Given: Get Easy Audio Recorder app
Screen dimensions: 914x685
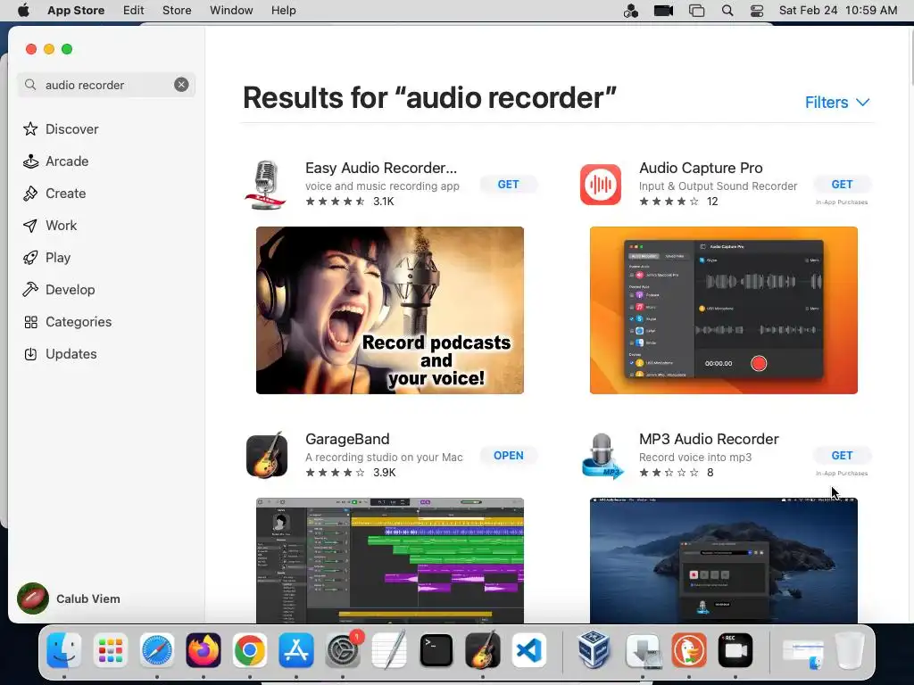Looking at the screenshot, I should [x=508, y=184].
